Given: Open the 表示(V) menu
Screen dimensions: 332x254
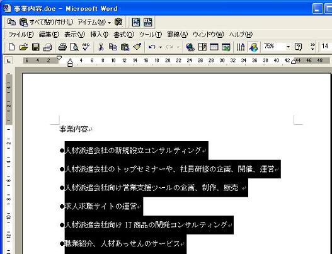Looking at the screenshot, I should [x=74, y=35].
